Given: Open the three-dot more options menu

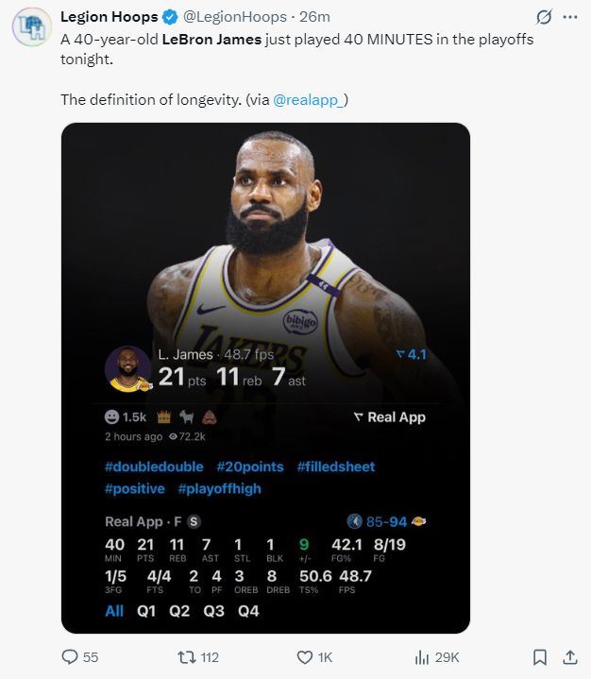Looking at the screenshot, I should point(569,17).
